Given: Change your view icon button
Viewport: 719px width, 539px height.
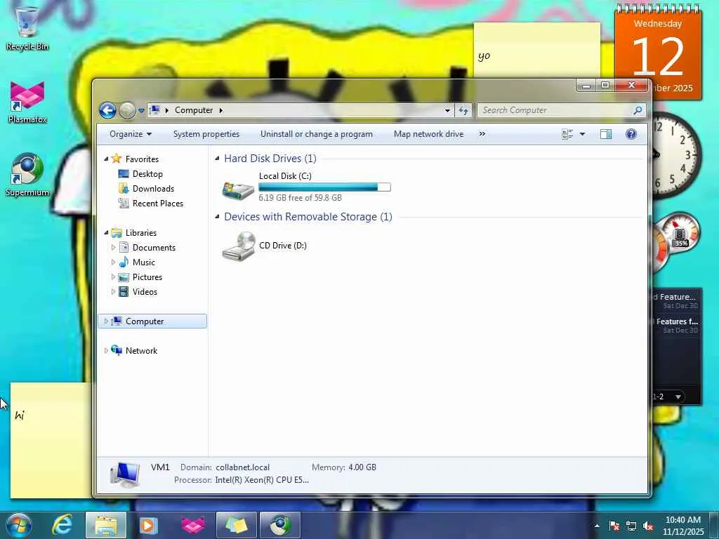Looking at the screenshot, I should pos(567,134).
